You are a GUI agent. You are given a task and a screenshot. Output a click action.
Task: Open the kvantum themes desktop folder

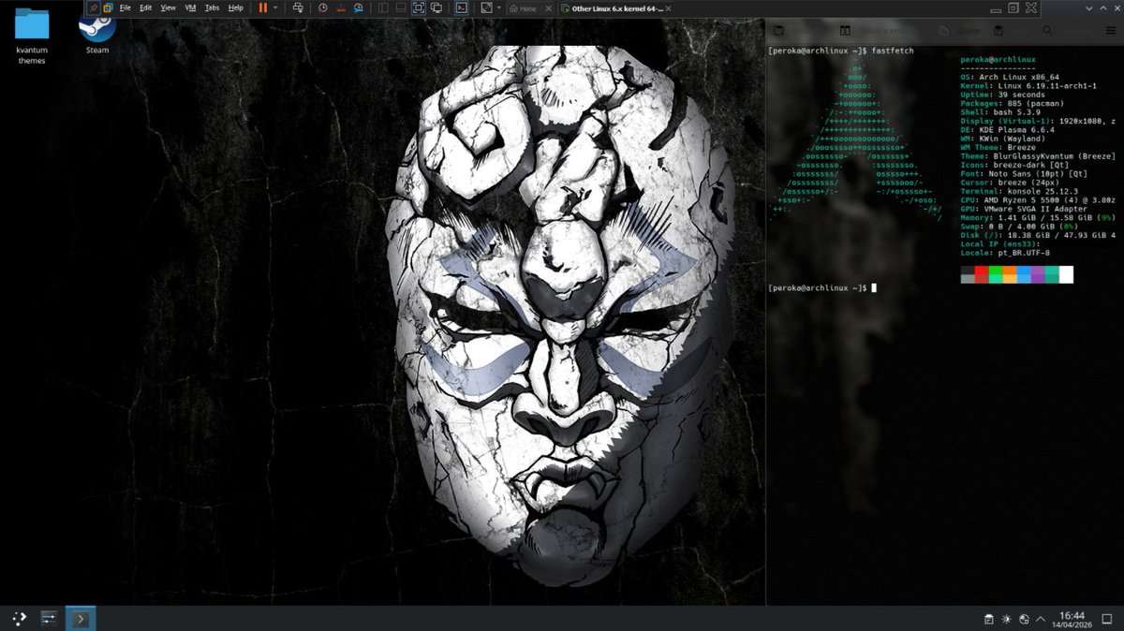(32, 37)
